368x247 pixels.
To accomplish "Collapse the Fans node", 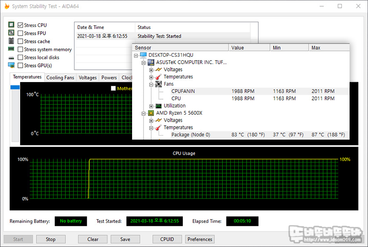I will 151,85.
